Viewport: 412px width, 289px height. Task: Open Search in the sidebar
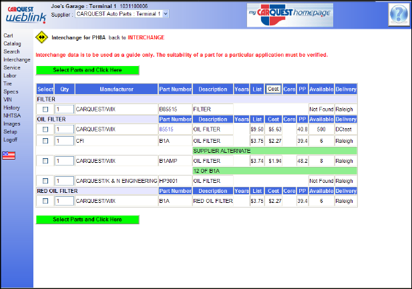click(11, 51)
